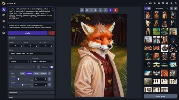The height and width of the screenshot is (100, 179).
Task: Switch gallery to images view
Action: pyautogui.click(x=145, y=8)
